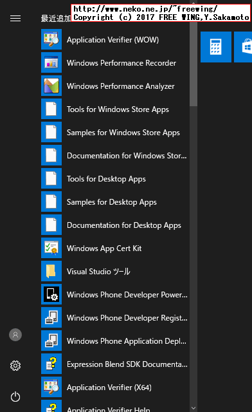Open Settings via the gear icon

[x=15, y=366]
